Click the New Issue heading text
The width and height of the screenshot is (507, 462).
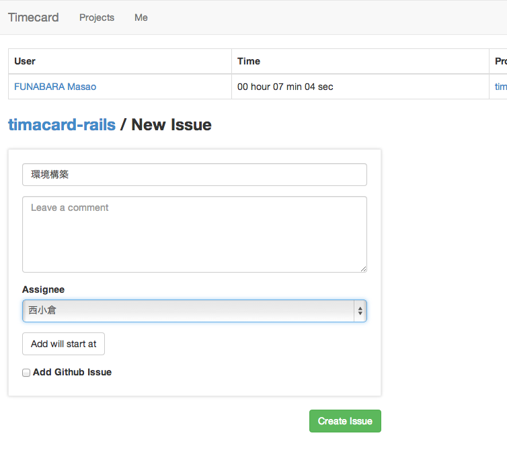pos(171,124)
